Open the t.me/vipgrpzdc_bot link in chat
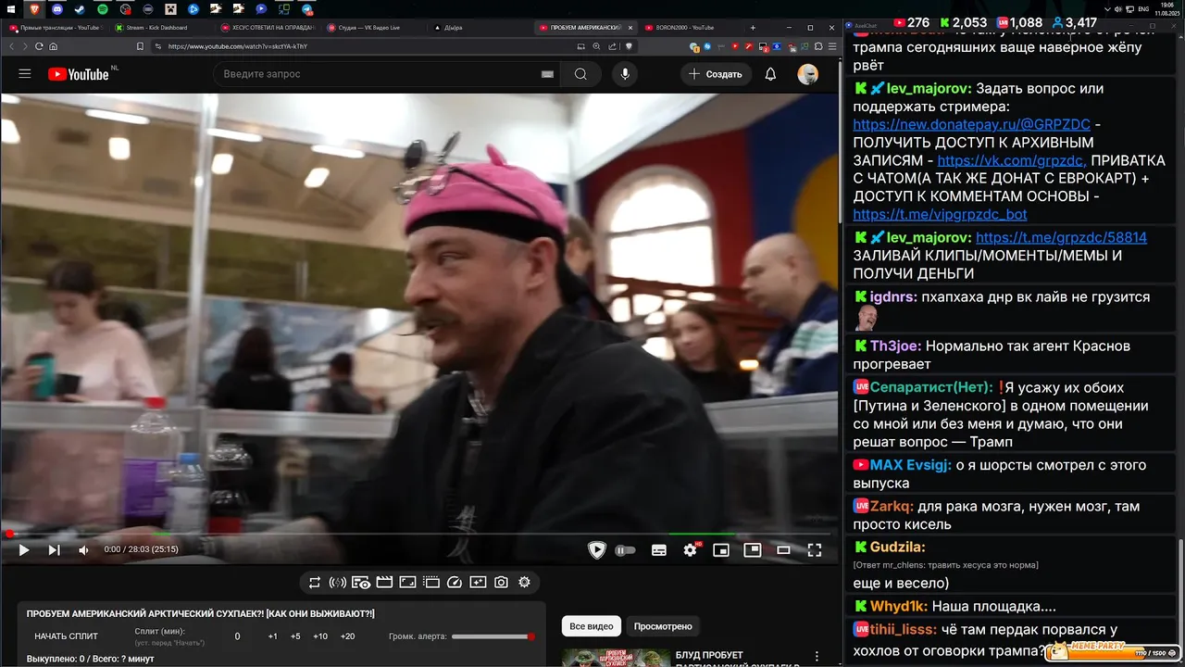This screenshot has height=667, width=1185. click(940, 214)
